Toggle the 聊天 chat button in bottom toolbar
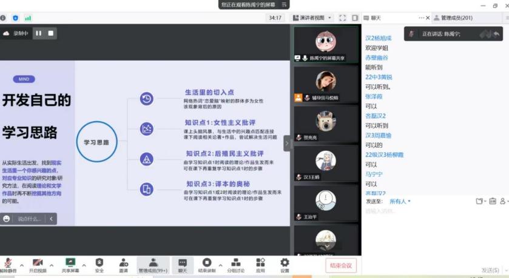The image size is (509, 278). [183, 265]
